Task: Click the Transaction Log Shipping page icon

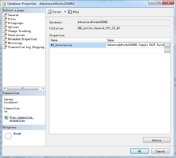Action: 5,47
